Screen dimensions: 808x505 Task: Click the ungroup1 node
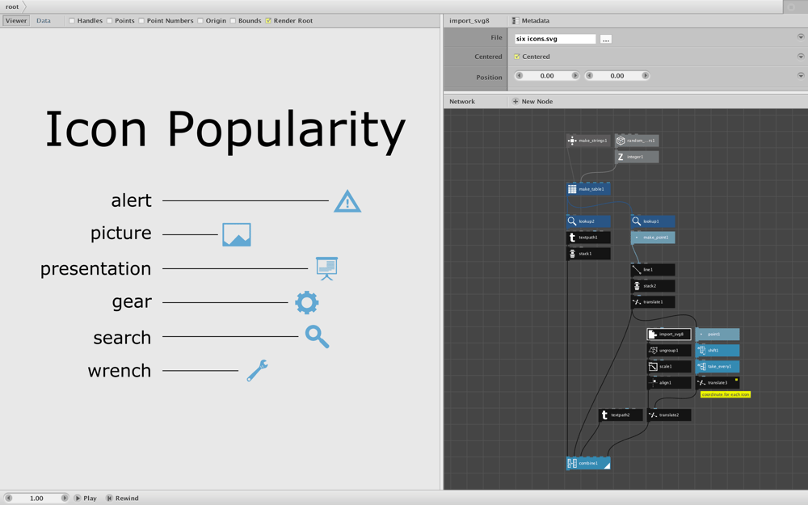coord(669,351)
